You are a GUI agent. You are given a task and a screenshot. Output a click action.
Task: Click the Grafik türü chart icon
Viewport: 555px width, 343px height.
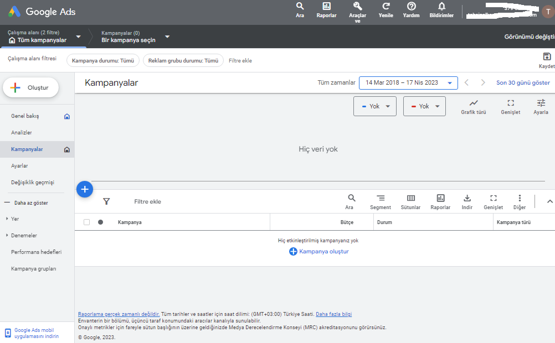(x=473, y=106)
